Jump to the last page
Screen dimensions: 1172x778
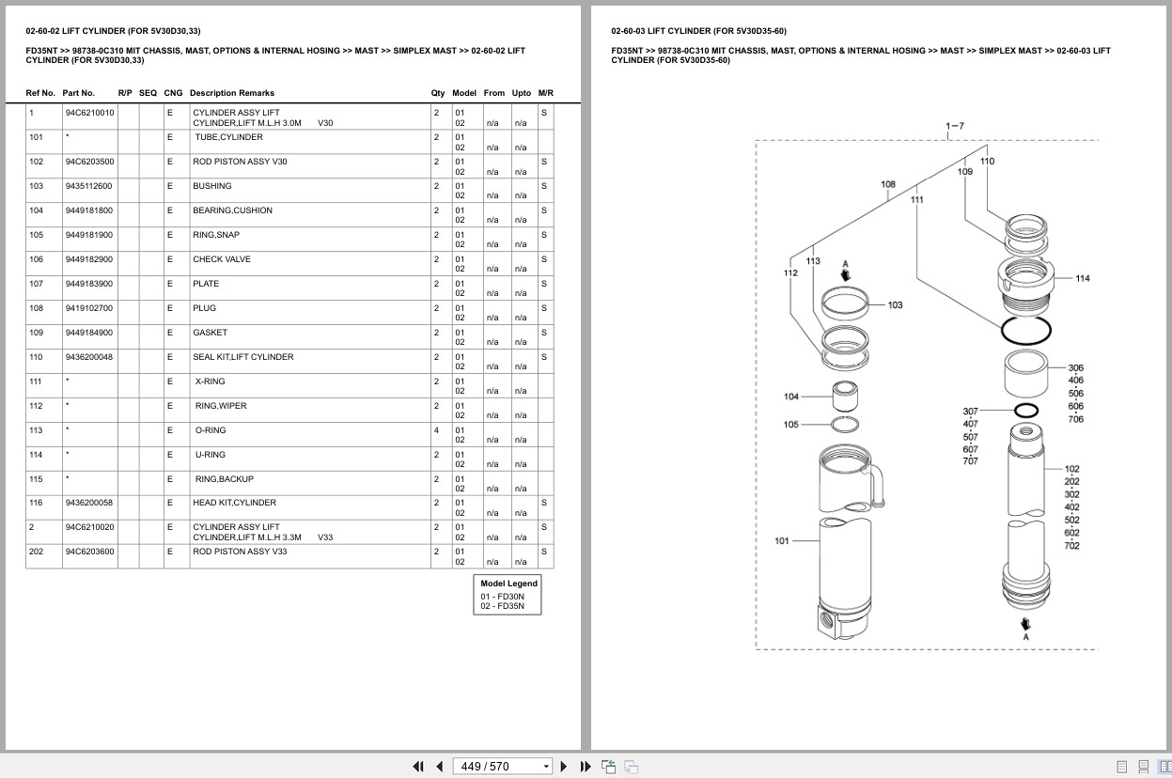click(x=586, y=767)
